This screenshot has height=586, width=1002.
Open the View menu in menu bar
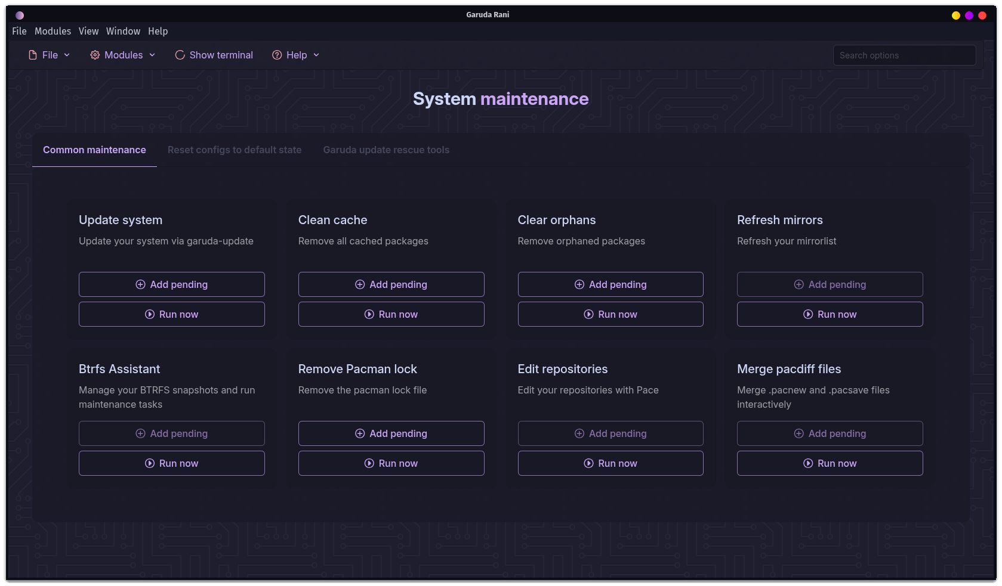(88, 31)
